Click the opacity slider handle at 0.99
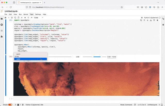 pyautogui.click(x=72, y=57)
